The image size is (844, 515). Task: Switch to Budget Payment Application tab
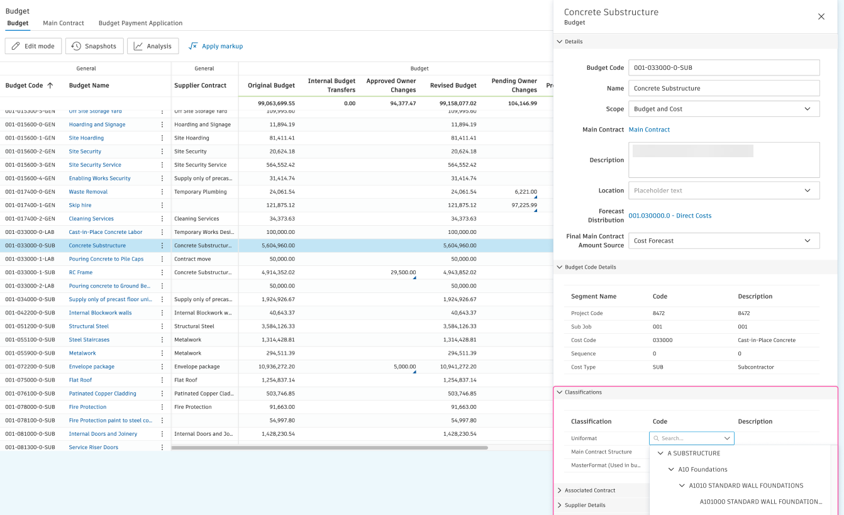click(x=140, y=23)
